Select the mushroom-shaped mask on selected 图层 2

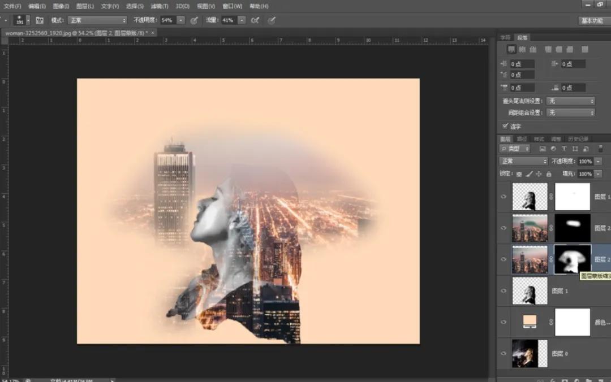point(573,259)
